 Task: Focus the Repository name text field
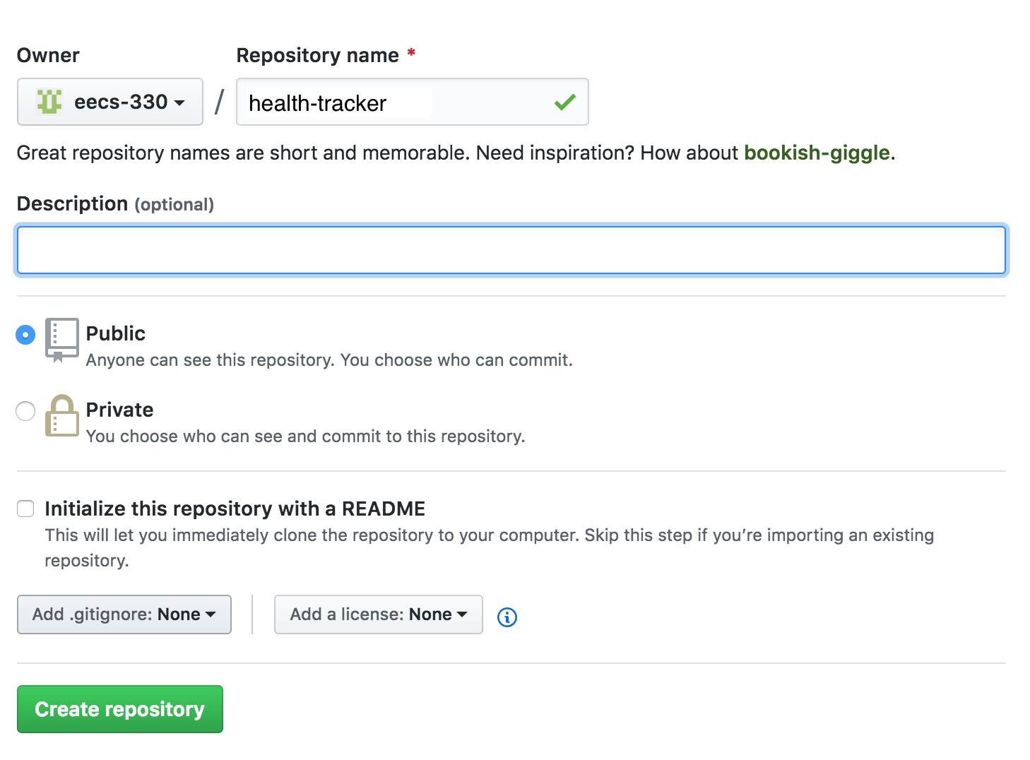tap(396, 102)
